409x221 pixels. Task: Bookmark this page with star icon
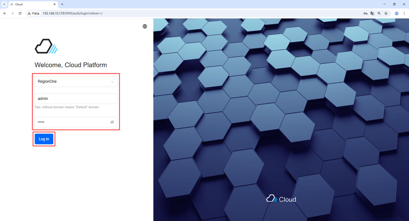[x=386, y=13]
